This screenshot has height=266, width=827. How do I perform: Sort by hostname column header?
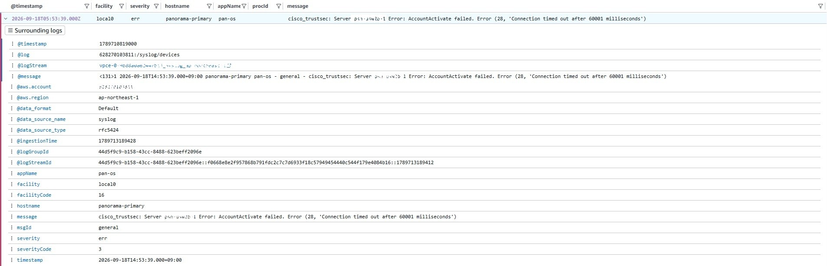177,6
